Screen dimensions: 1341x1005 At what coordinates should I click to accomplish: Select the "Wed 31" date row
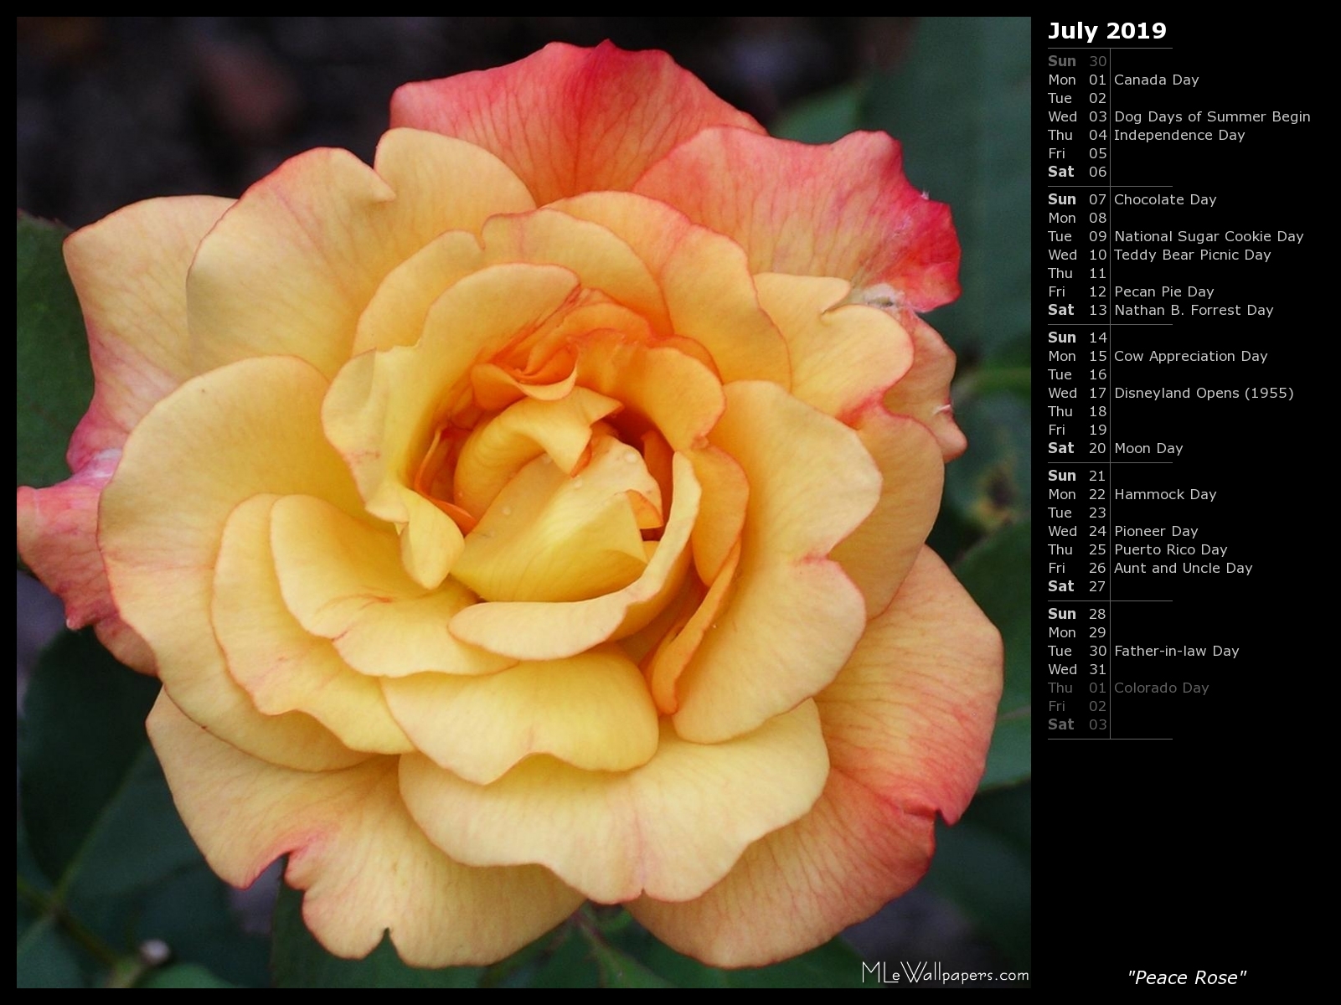1077,669
